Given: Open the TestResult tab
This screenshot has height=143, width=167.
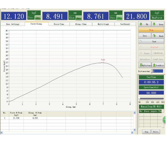Looking at the screenshot, I should pos(125,24).
